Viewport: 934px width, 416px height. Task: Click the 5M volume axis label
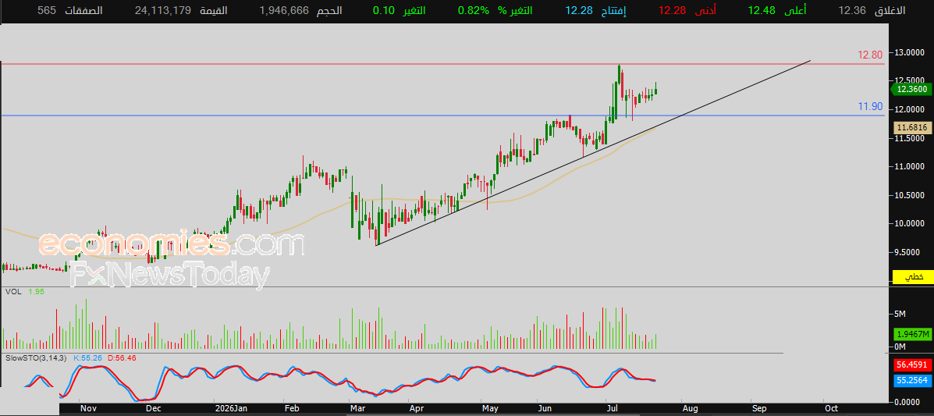point(900,314)
